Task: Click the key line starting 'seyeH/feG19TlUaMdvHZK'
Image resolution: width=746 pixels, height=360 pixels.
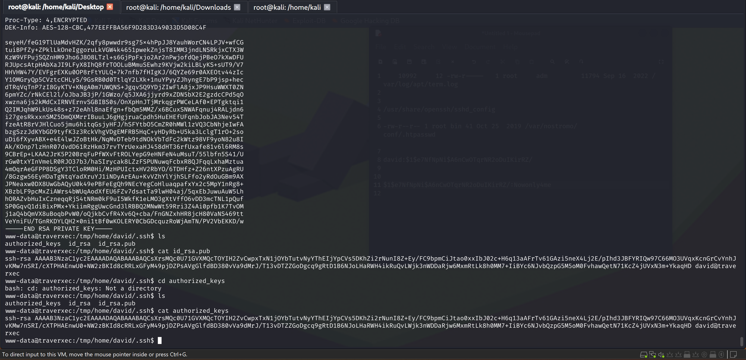Action: (x=124, y=42)
